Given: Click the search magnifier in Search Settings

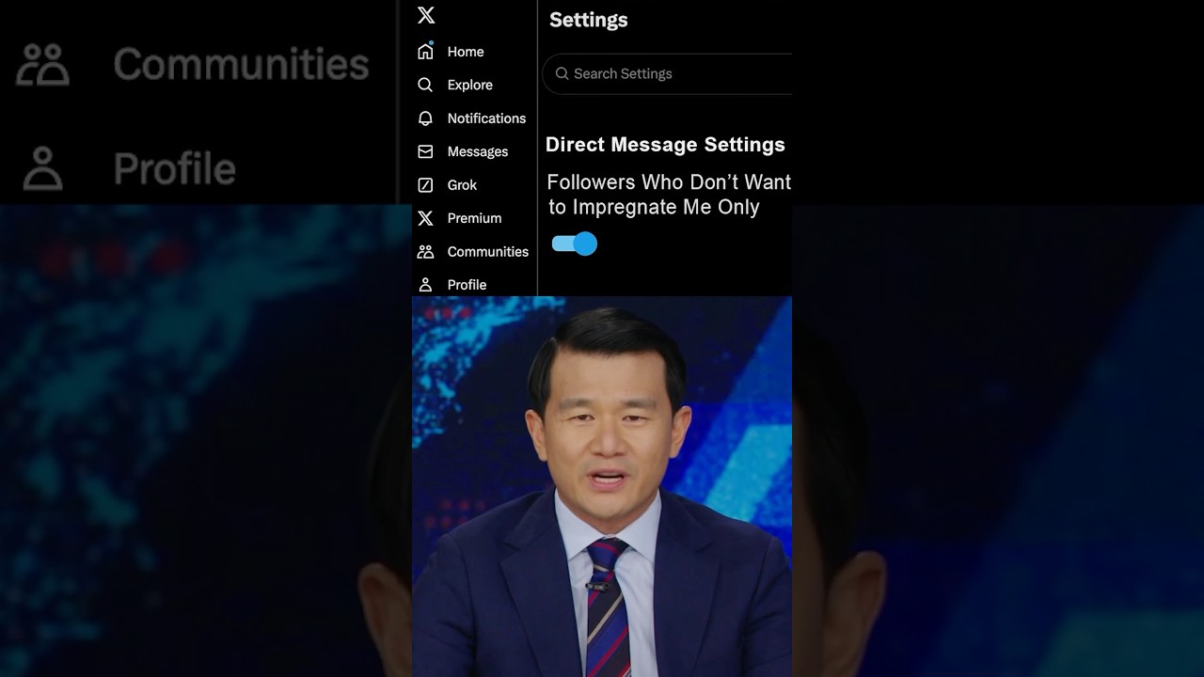Looking at the screenshot, I should (562, 73).
